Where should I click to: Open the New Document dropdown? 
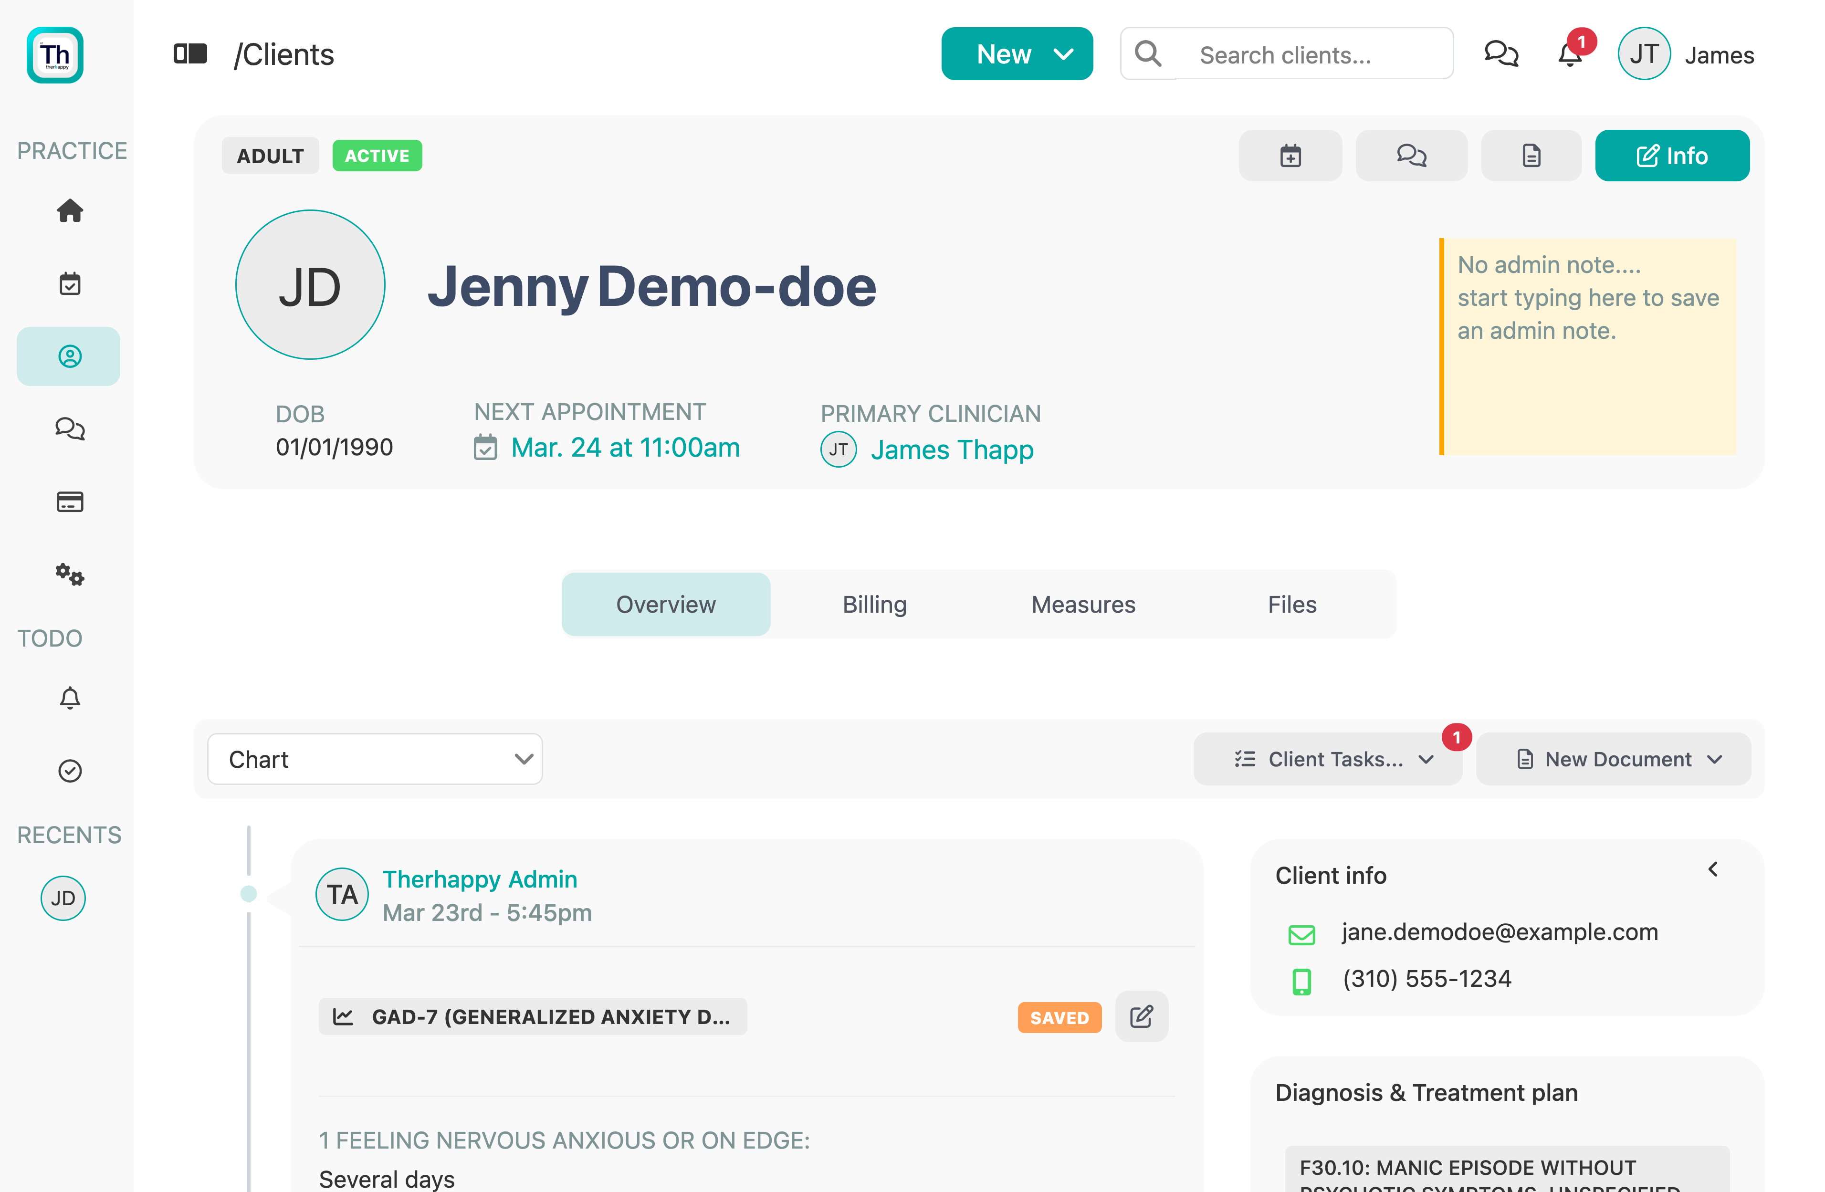click(1614, 759)
